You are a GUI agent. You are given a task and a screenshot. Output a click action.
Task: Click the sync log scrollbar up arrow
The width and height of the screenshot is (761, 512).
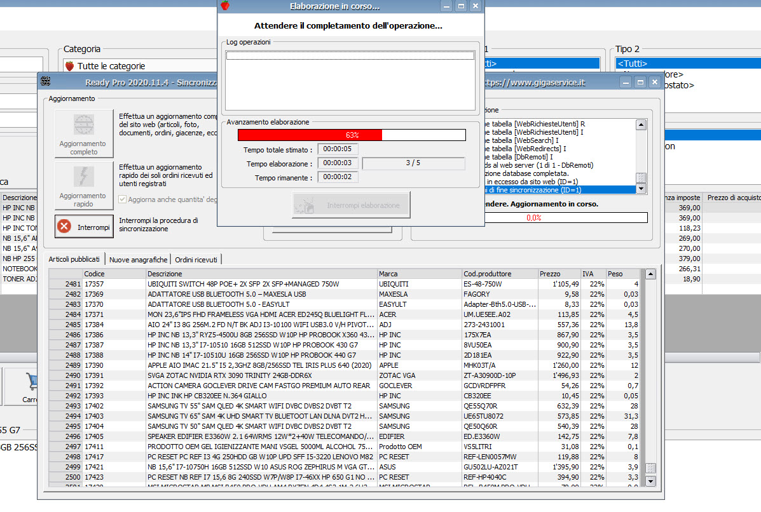click(641, 125)
